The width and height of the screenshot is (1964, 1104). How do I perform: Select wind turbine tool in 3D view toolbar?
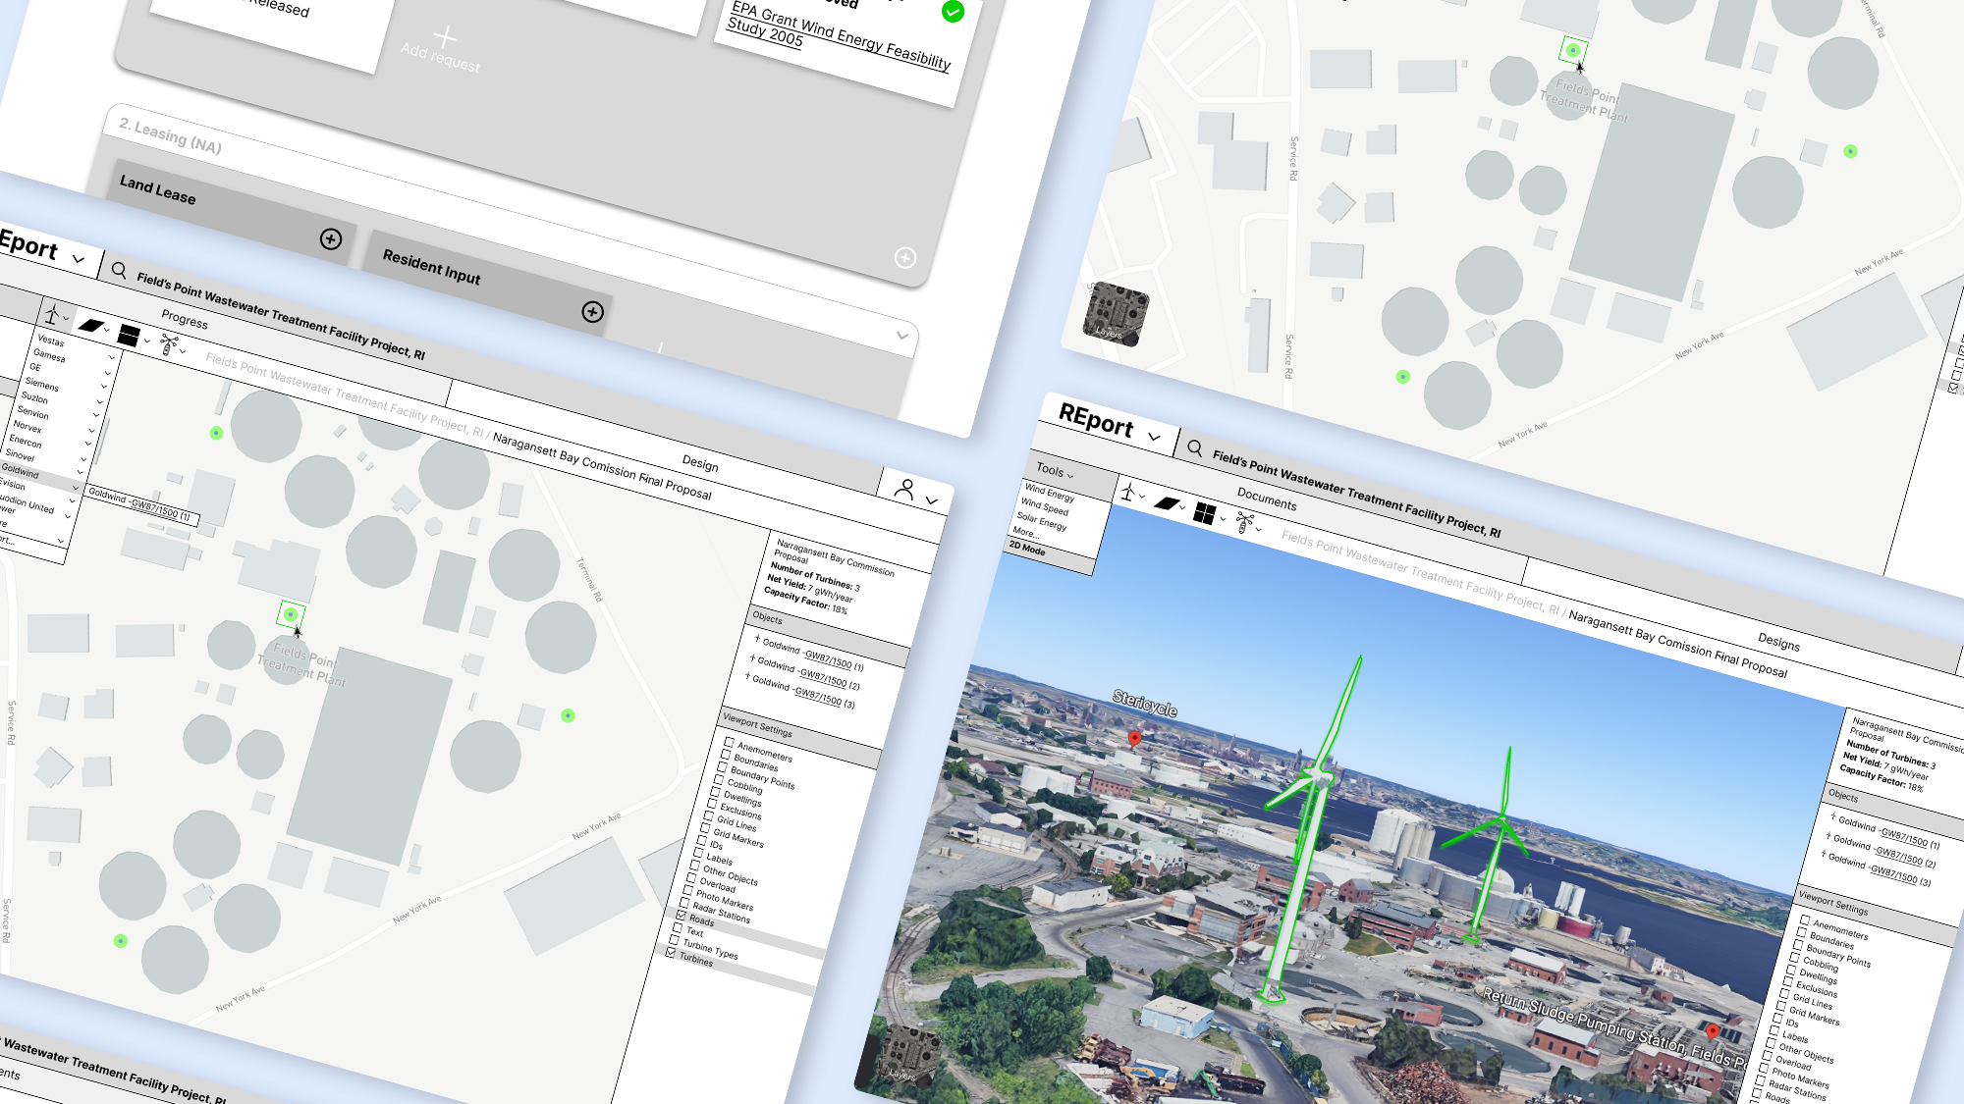[1128, 493]
